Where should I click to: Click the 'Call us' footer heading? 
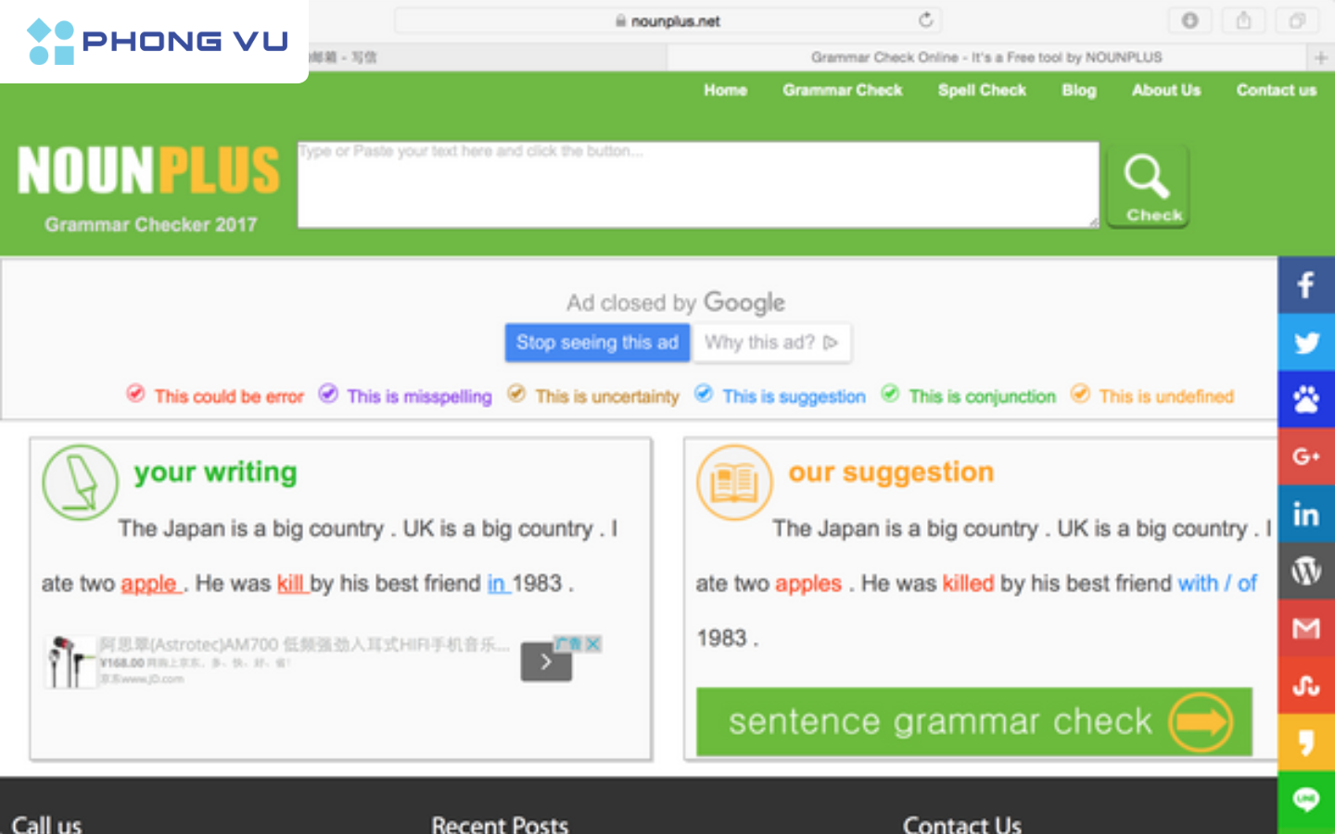pos(46,824)
